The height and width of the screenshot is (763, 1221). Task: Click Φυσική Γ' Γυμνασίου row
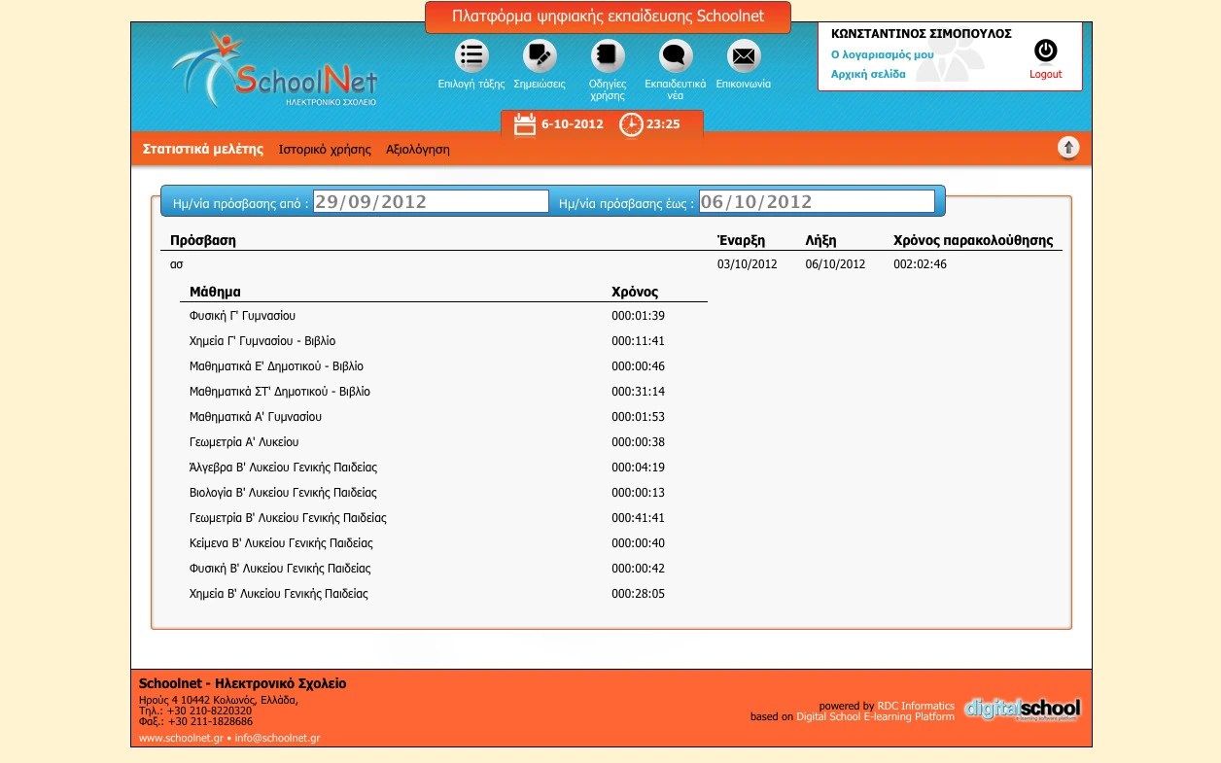coord(443,316)
